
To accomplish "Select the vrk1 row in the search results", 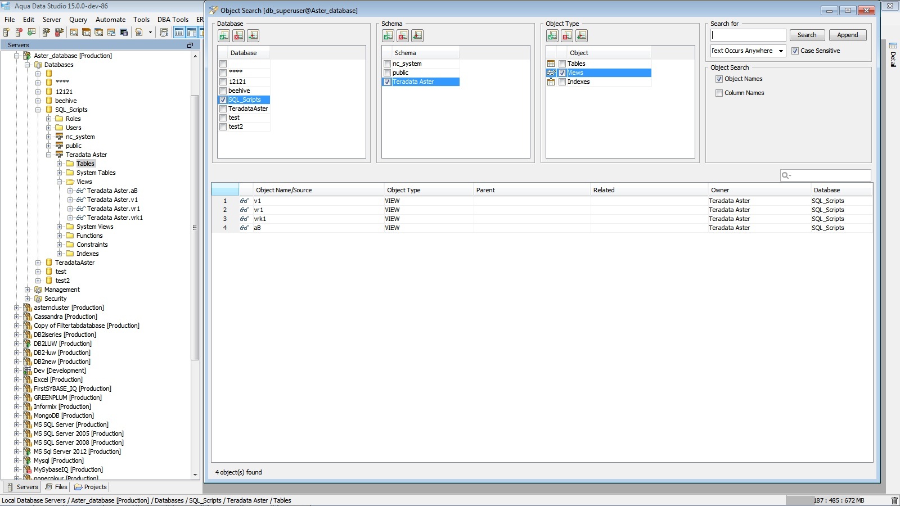I will click(542, 219).
